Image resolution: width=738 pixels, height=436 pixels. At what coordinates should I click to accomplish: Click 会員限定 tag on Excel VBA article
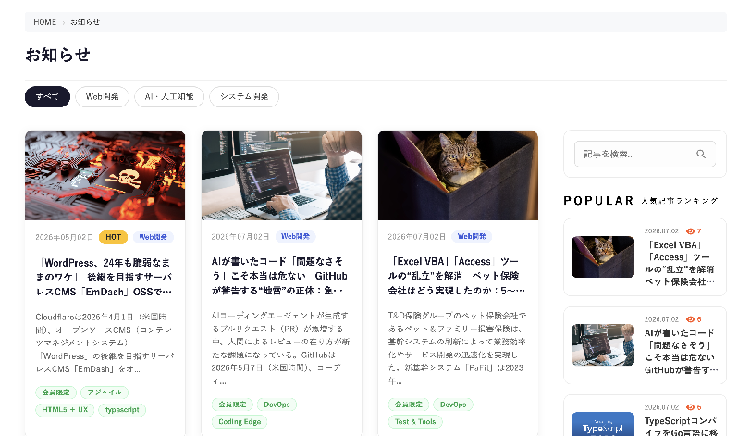tap(409, 405)
